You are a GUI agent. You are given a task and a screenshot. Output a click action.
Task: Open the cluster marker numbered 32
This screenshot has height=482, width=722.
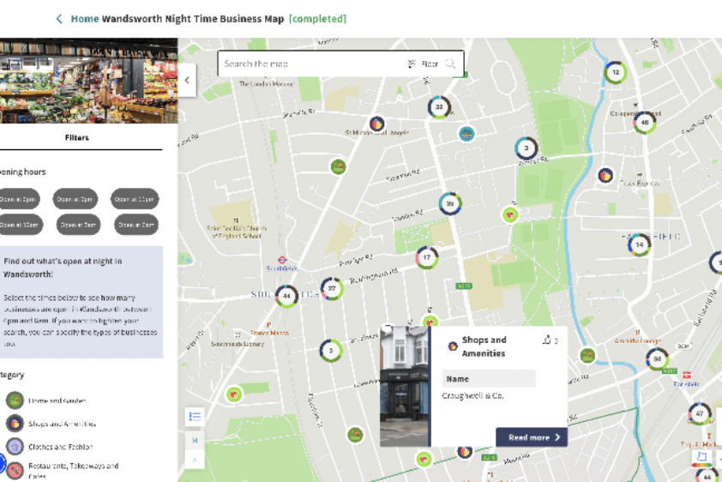point(439,107)
